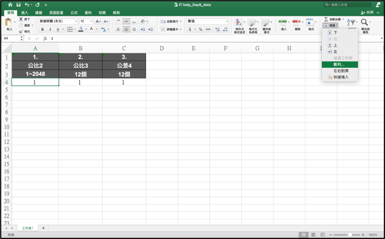Apply percent style format

tap(201, 29)
